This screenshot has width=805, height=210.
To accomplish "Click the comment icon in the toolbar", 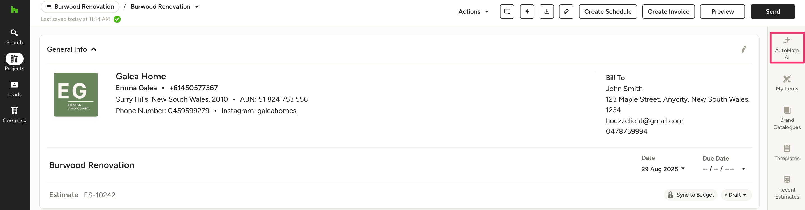I will 507,11.
